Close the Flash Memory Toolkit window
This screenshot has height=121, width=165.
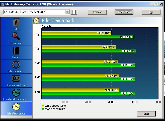point(161,4)
